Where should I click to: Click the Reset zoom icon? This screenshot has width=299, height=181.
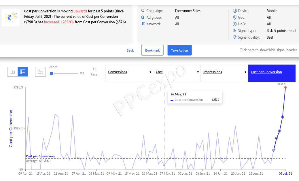(94, 69)
